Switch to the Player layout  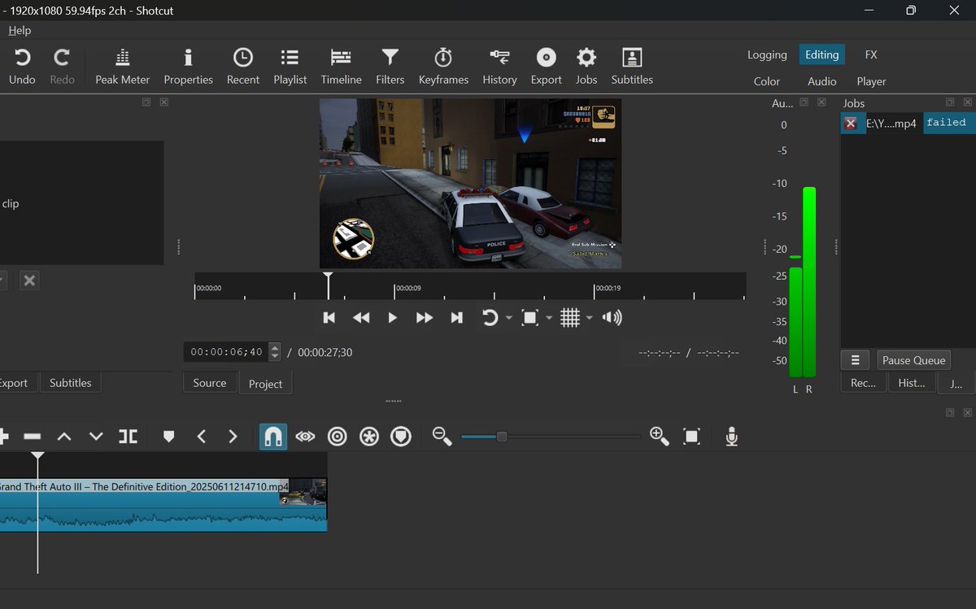click(x=871, y=81)
